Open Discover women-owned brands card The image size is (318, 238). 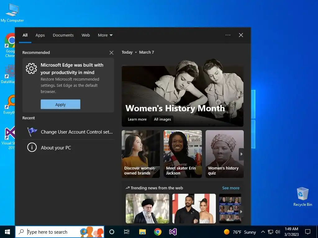click(x=141, y=154)
